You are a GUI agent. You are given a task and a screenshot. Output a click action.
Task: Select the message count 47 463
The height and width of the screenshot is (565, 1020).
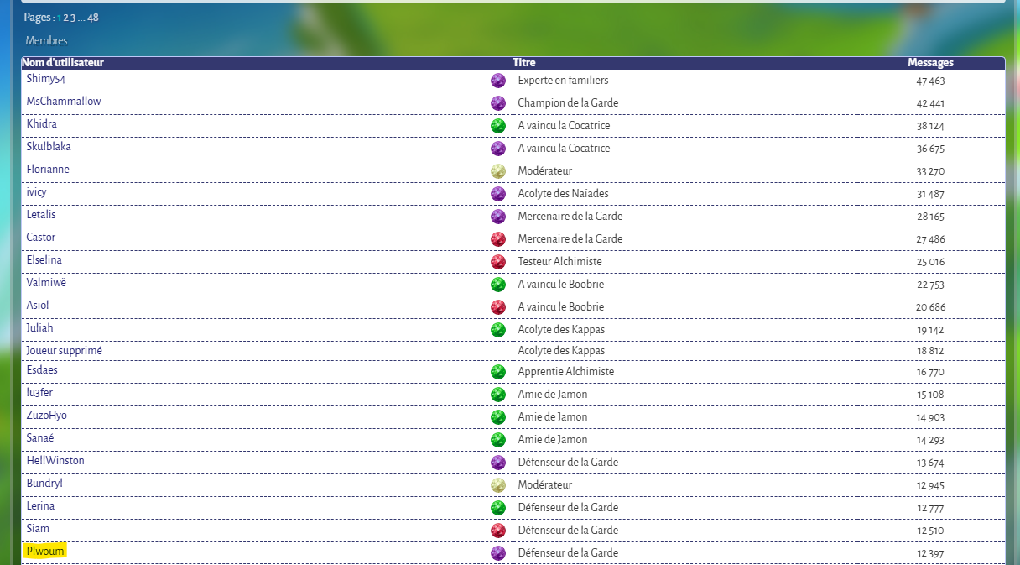pyautogui.click(x=930, y=81)
